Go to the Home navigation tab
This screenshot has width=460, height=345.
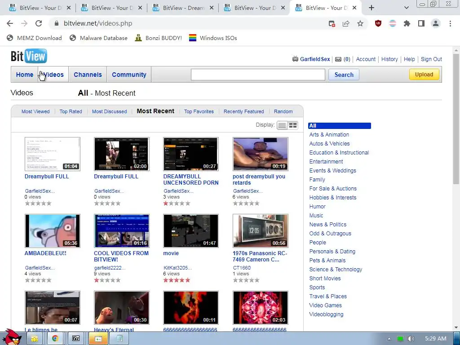tap(25, 75)
